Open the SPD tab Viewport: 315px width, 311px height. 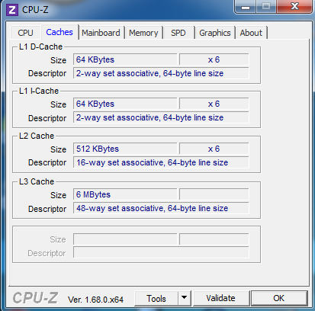pos(178,33)
